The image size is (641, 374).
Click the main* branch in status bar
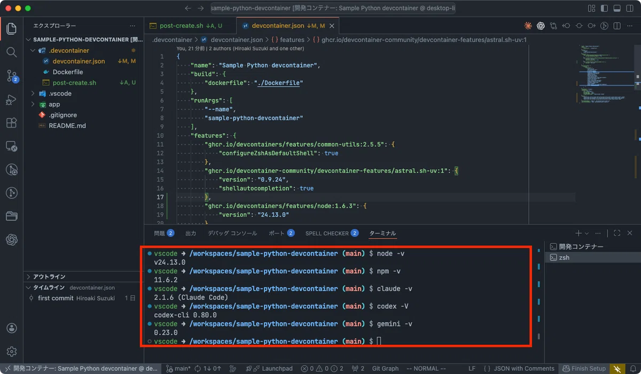coord(178,369)
